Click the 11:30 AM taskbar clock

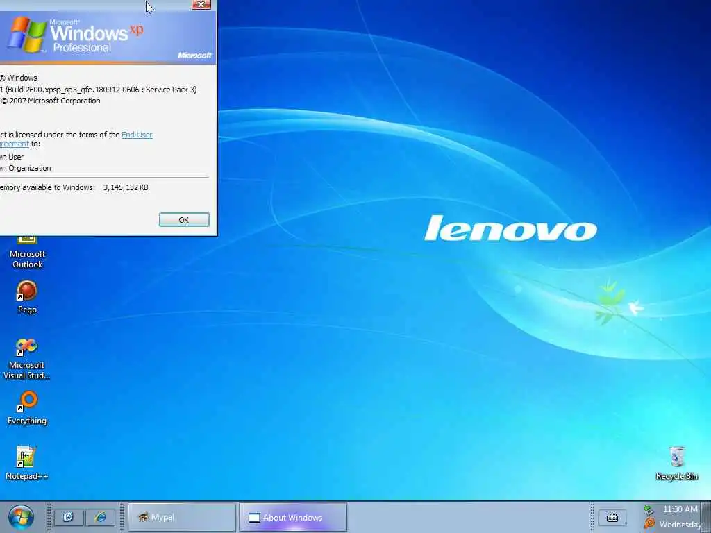coord(680,509)
